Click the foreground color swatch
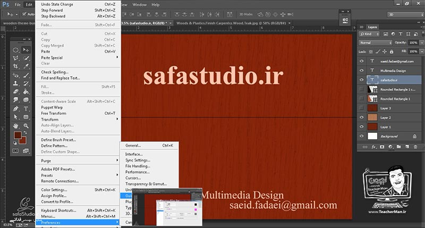Image resolution: width=425 pixels, height=228 pixels. pos(18,135)
